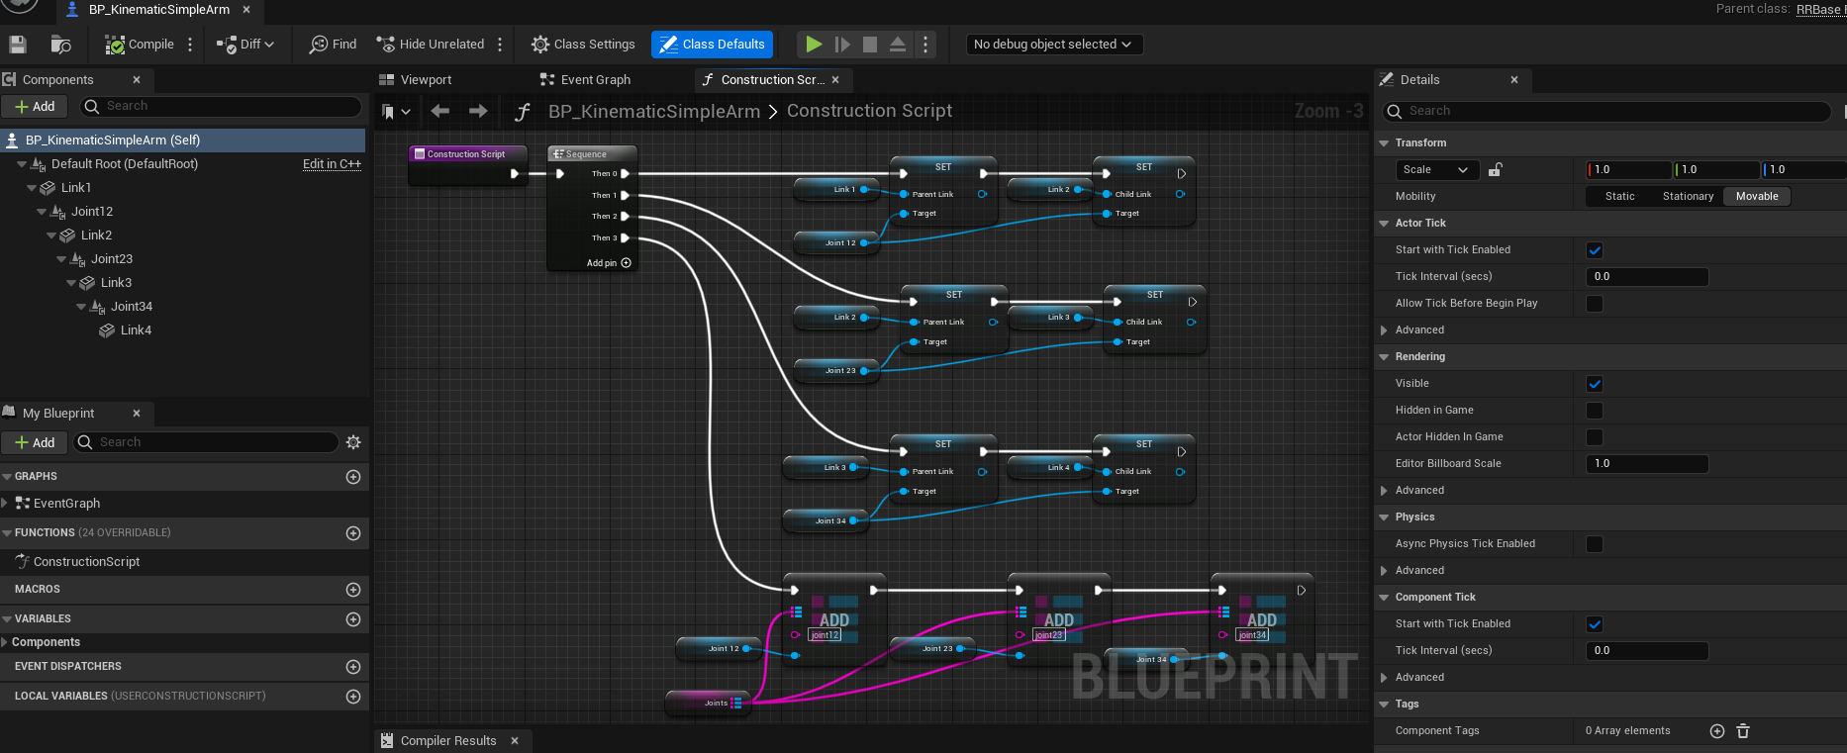The height and width of the screenshot is (753, 1847).
Task: Add a new variable with plus icon
Action: [353, 619]
